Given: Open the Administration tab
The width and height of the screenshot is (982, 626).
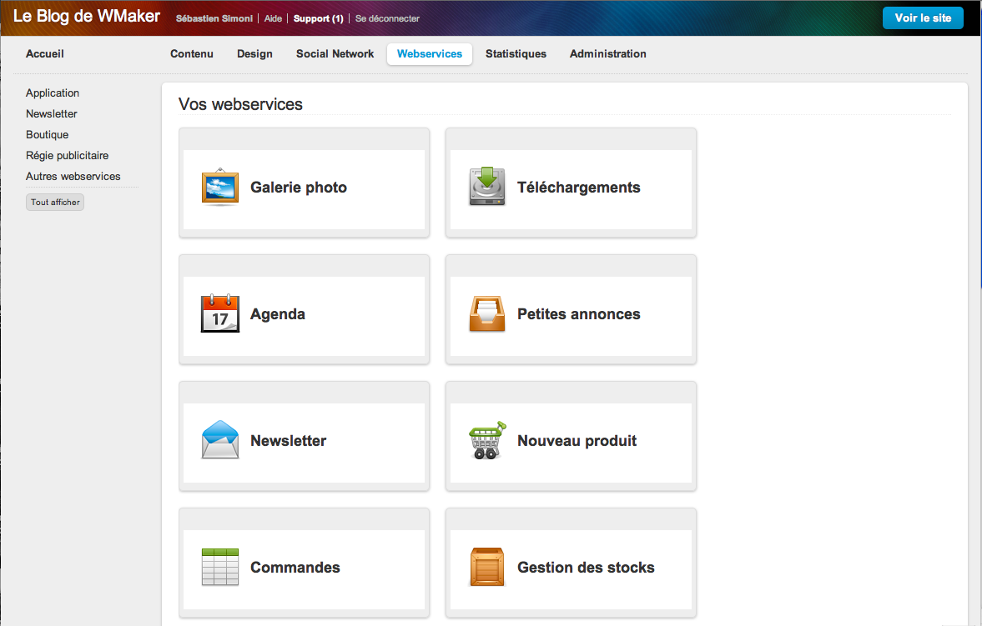Looking at the screenshot, I should tap(607, 54).
